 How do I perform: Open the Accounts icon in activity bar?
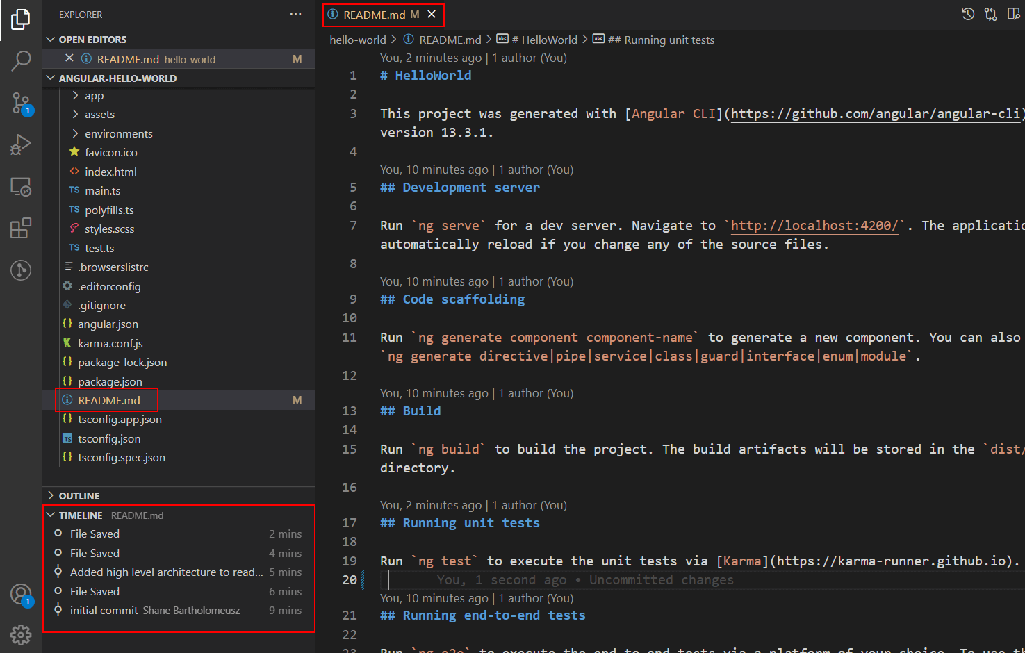point(21,595)
